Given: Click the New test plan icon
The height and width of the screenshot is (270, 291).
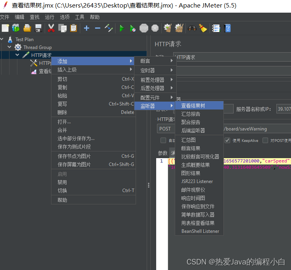Looking at the screenshot, I should pyautogui.click(x=5, y=28).
